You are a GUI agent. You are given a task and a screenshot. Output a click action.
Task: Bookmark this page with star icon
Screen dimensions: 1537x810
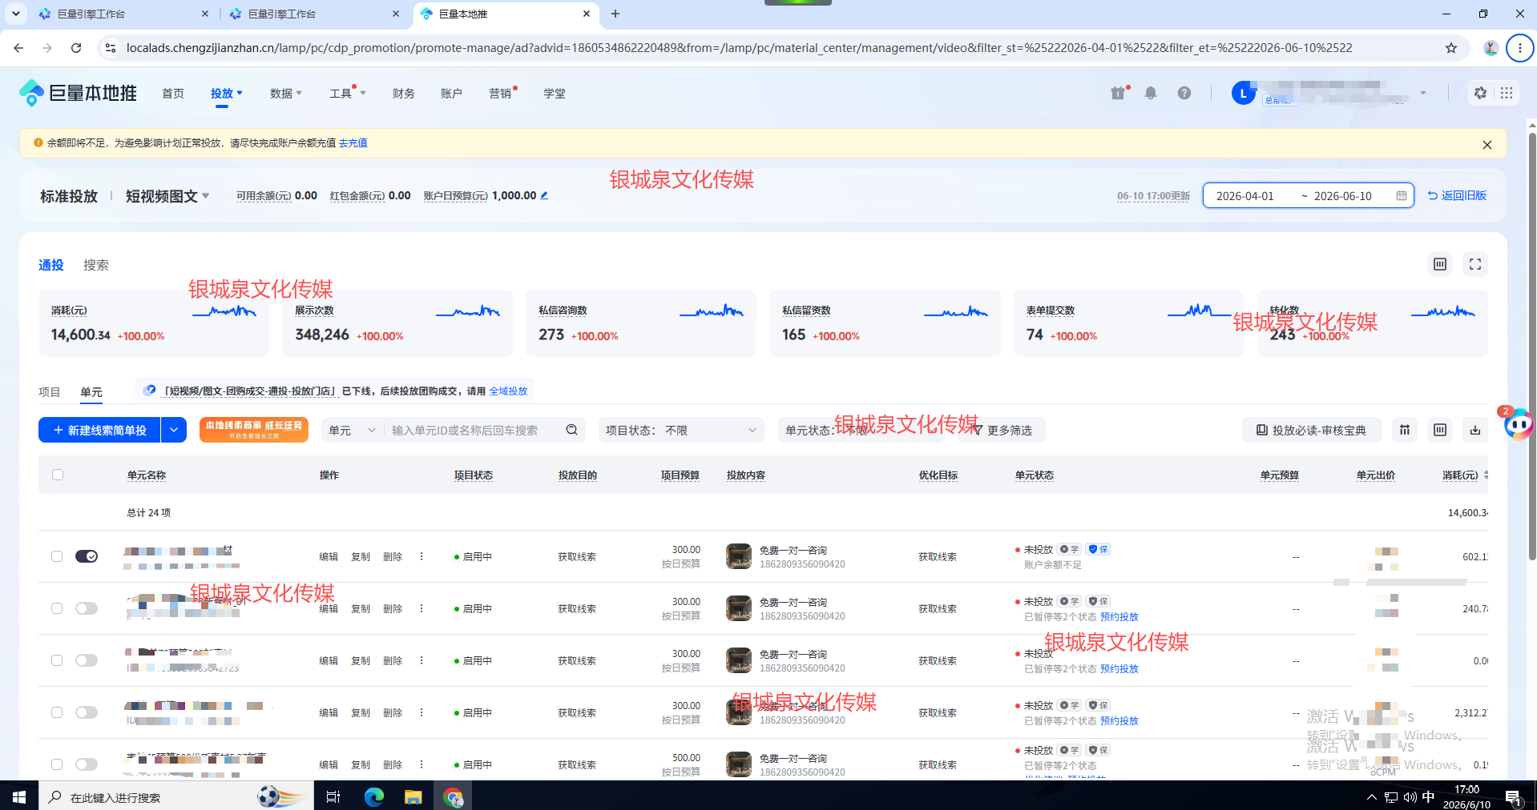[x=1451, y=48]
